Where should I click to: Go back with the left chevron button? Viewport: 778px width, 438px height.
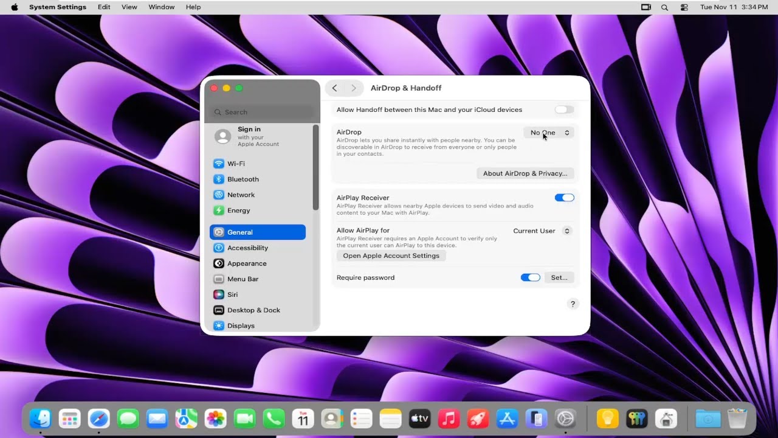334,88
